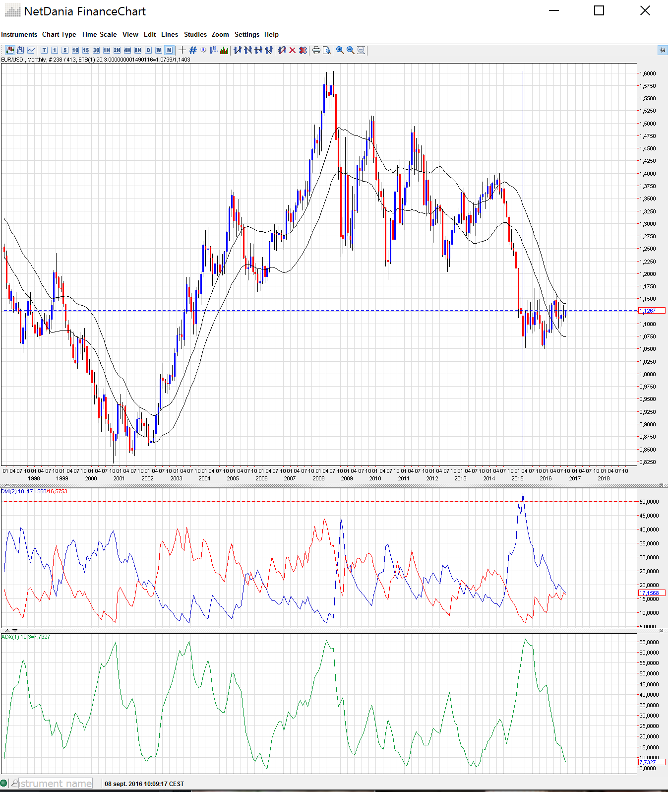Click the EUR/USD Monthly chart info label
This screenshot has height=792, width=668.
96,60
